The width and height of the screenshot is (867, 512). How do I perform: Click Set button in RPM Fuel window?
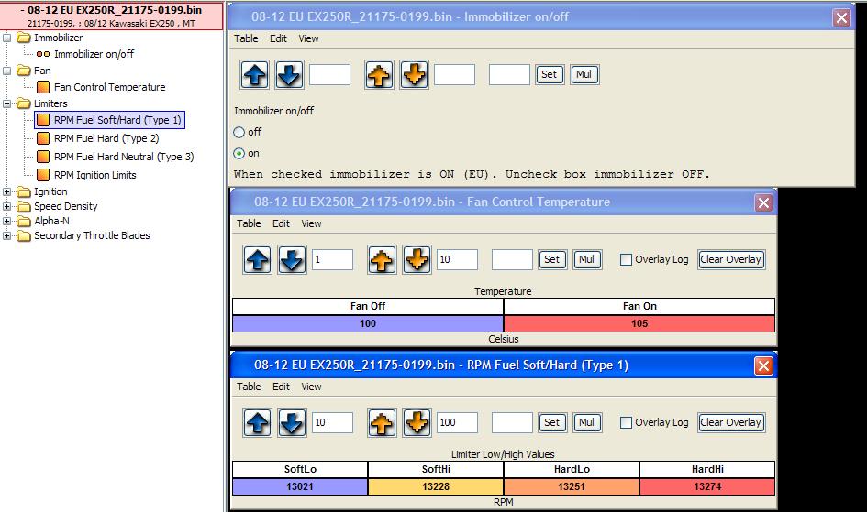[x=551, y=423]
